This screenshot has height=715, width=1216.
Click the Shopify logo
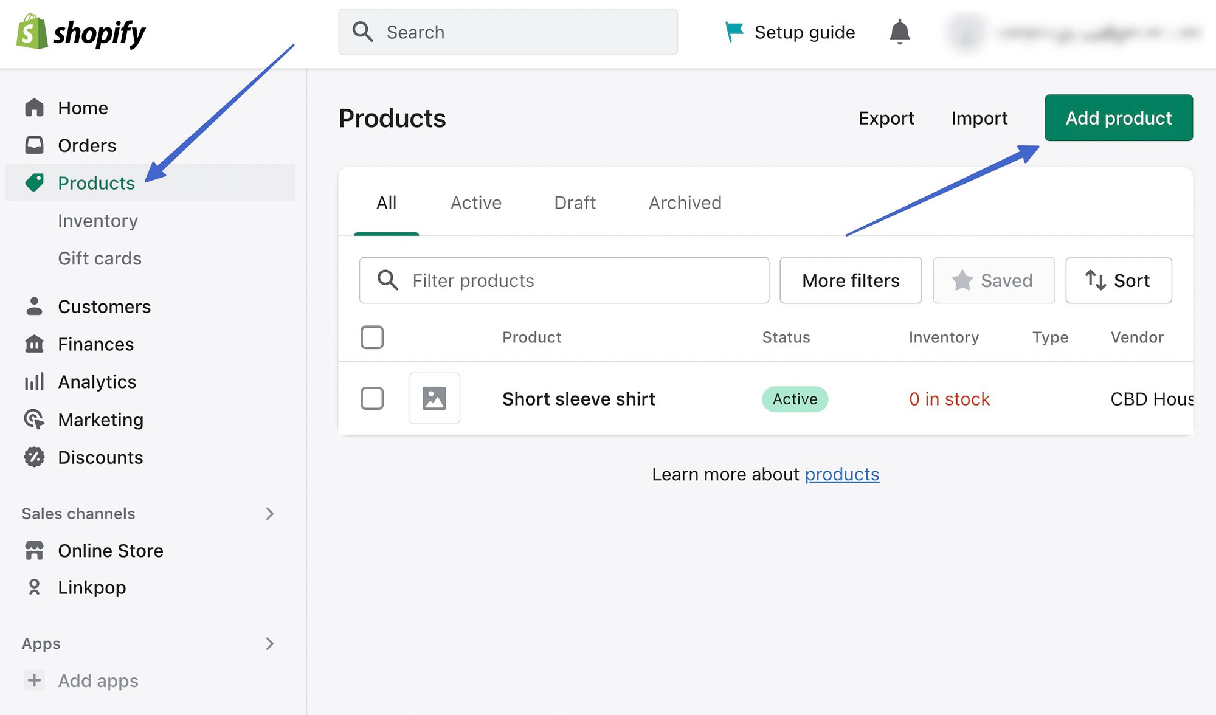point(81,33)
